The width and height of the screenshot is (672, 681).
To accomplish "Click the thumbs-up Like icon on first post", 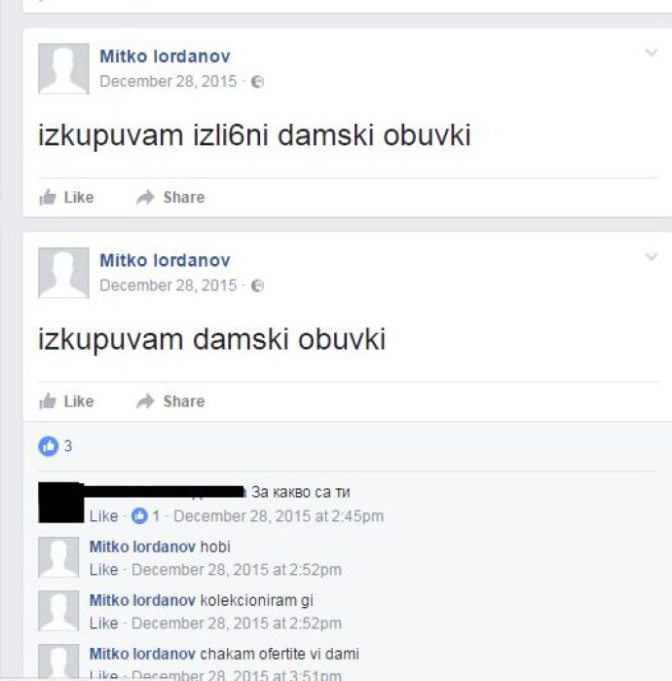I will 48,197.
